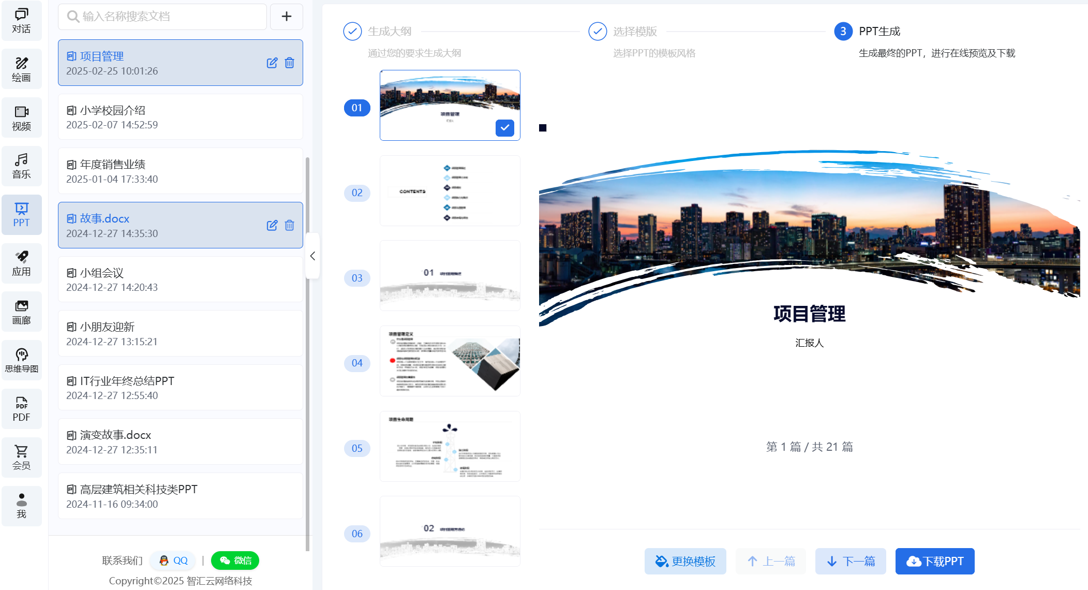Screen dimensions: 1088x590
Task: Open the 绘画 drawing sidebar icon
Action: click(x=21, y=69)
